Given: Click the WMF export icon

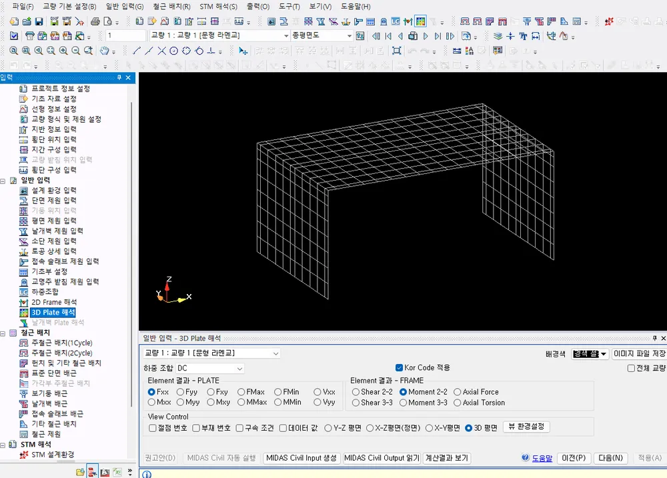Looking at the screenshot, I should 67,21.
